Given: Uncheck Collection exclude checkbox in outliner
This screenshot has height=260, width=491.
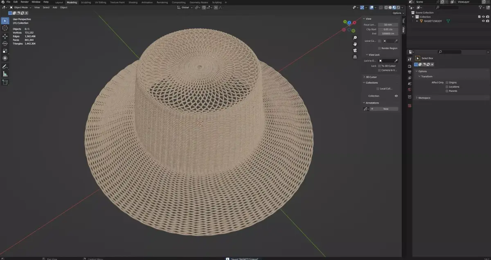Looking at the screenshot, I should point(479,17).
